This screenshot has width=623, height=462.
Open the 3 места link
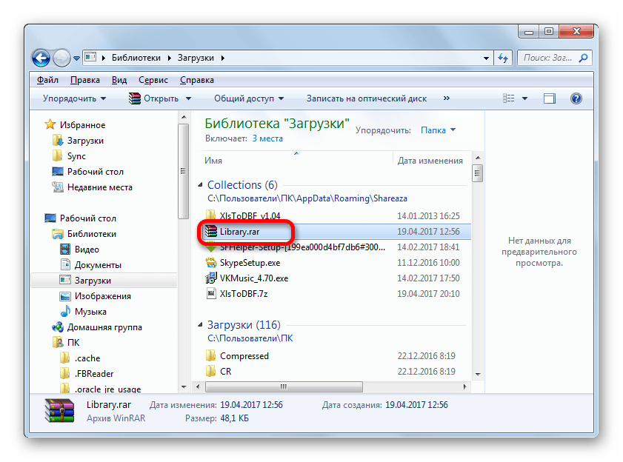pos(267,138)
